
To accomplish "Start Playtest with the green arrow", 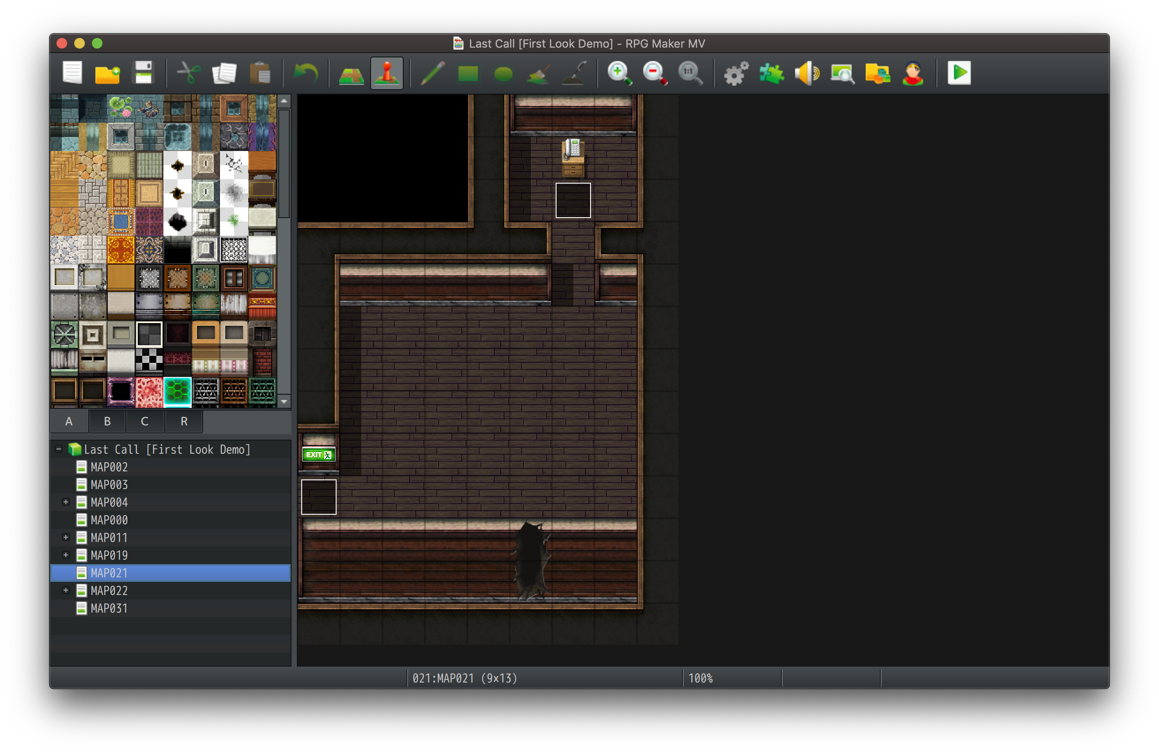I will point(959,73).
